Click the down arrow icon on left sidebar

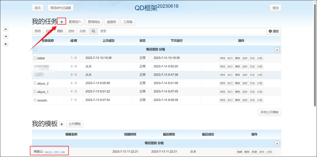pos(6,36)
